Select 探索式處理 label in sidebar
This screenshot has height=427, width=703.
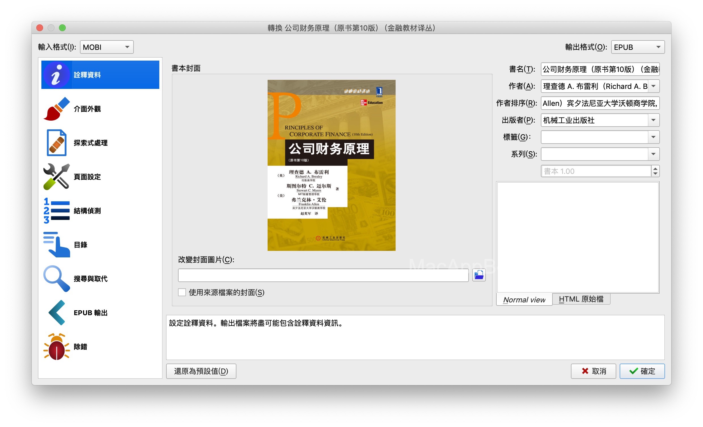coord(90,143)
